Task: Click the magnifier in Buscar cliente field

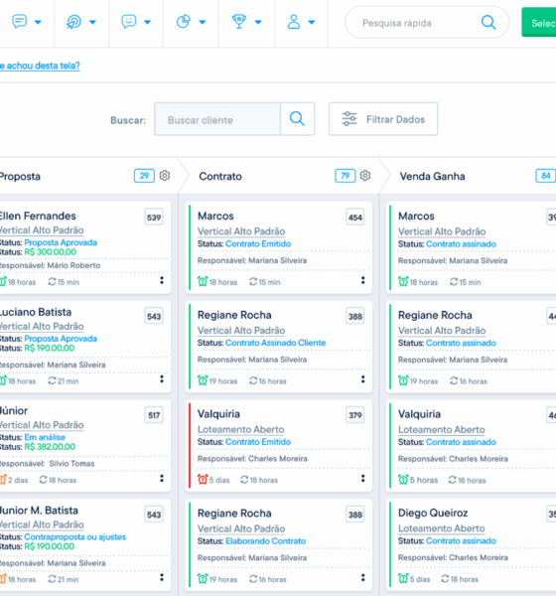Action: [x=297, y=118]
